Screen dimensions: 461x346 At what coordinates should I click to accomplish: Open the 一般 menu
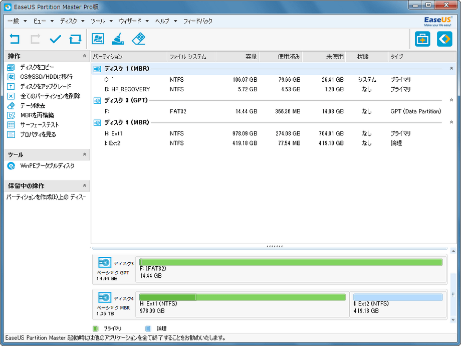[17, 21]
